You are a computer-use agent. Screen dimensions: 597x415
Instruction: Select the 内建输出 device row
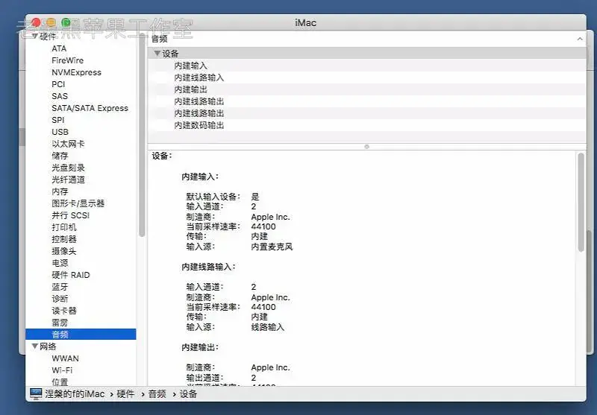click(x=366, y=89)
